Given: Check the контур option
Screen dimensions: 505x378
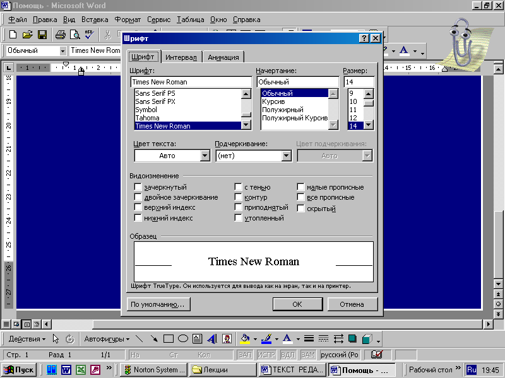Looking at the screenshot, I should click(x=239, y=197).
